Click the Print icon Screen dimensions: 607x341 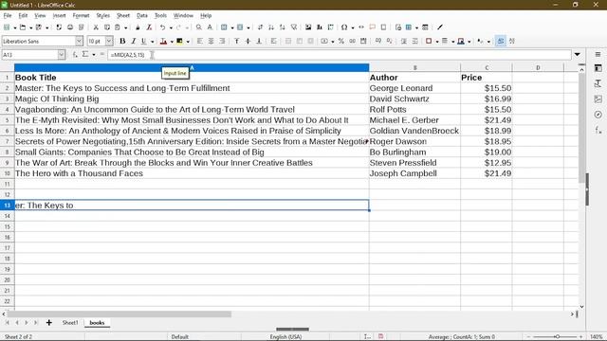tap(70, 27)
